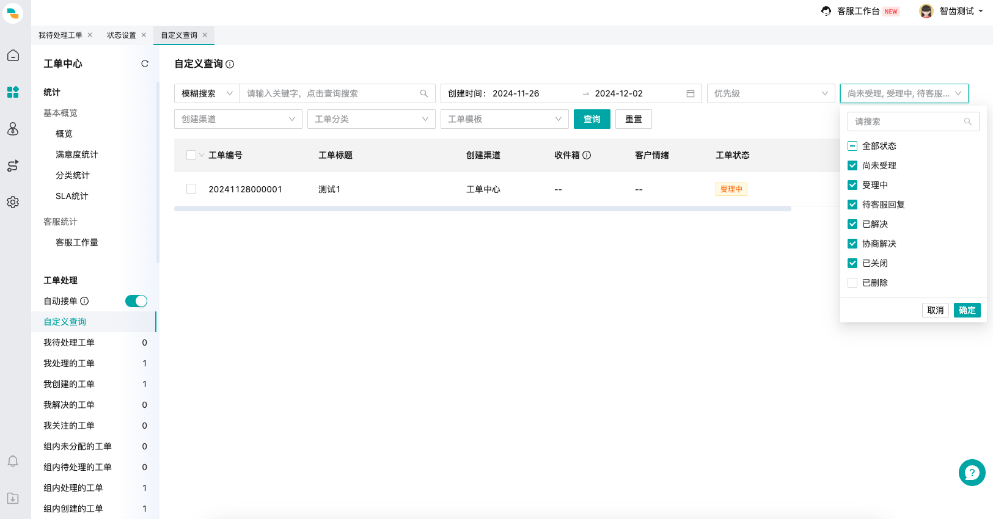This screenshot has height=519, width=993.
Task: Open the 工单模板 dropdown
Action: click(x=505, y=119)
